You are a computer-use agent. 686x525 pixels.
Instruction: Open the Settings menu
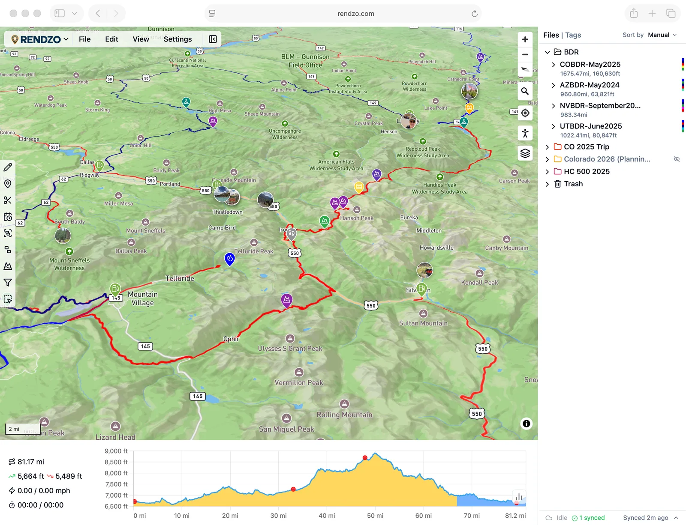pos(178,39)
